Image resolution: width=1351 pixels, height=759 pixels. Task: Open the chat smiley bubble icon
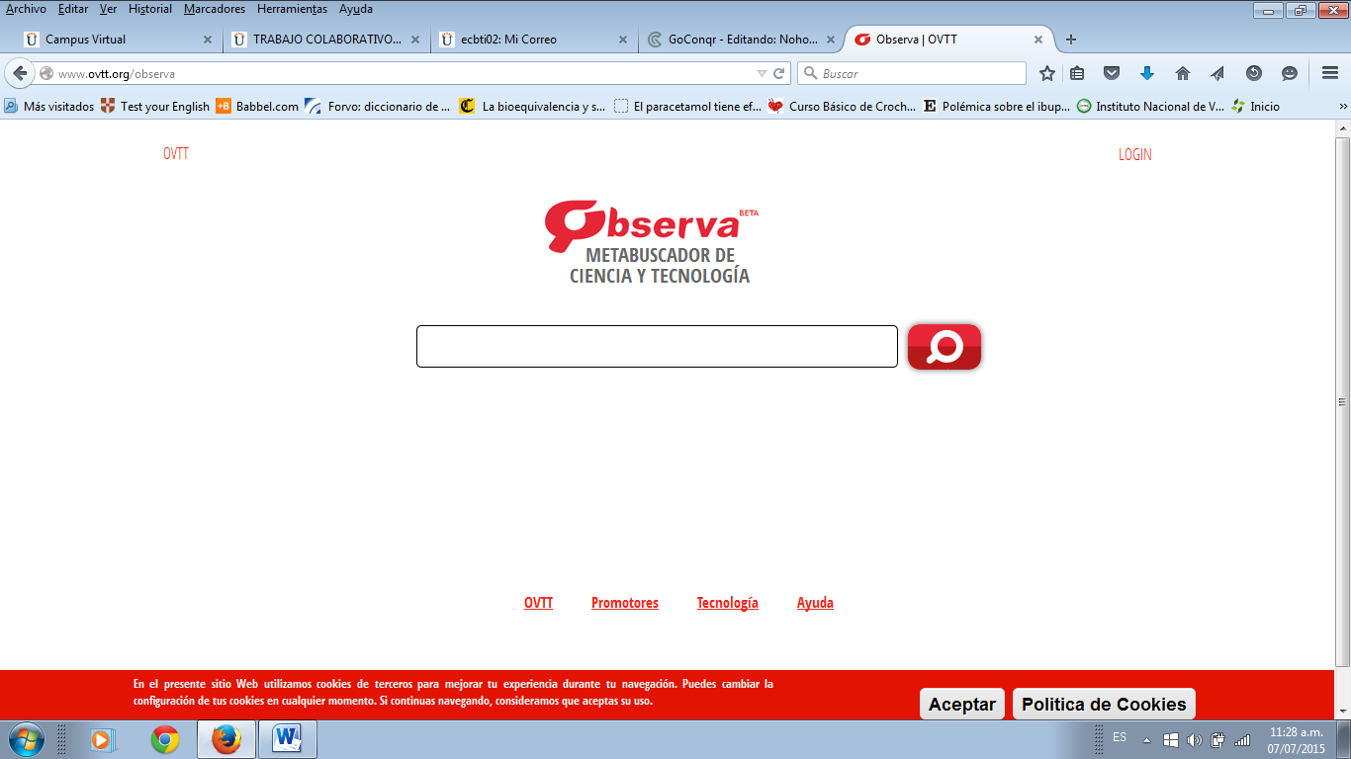click(1290, 73)
